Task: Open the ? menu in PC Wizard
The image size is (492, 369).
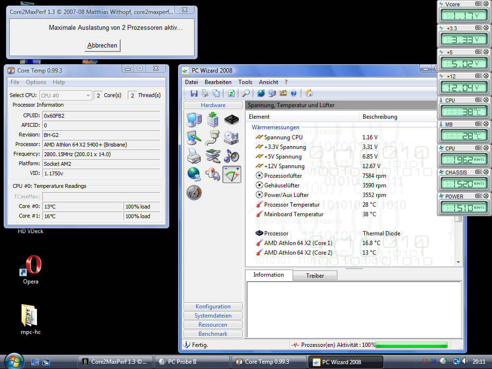Action: tap(286, 82)
